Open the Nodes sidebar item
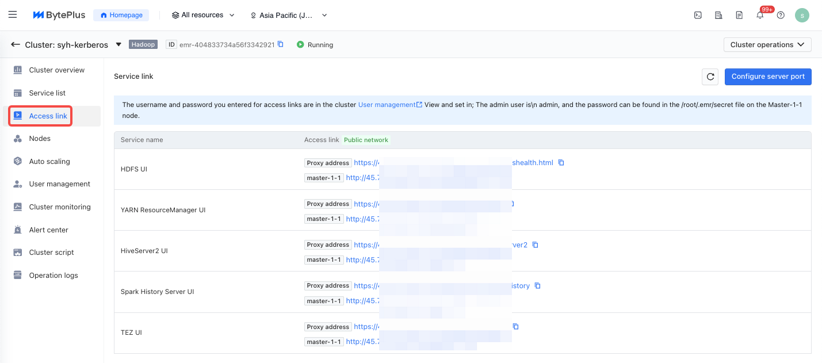The height and width of the screenshot is (363, 822). point(40,139)
